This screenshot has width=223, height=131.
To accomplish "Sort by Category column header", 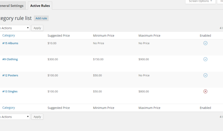I will [9, 36].
